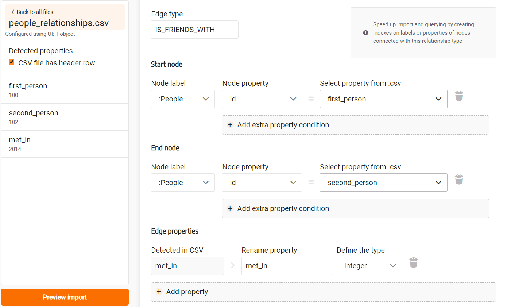The width and height of the screenshot is (507, 307).
Task: Edit the Edge type IS_FRIENDS_WITH field
Action: [195, 30]
